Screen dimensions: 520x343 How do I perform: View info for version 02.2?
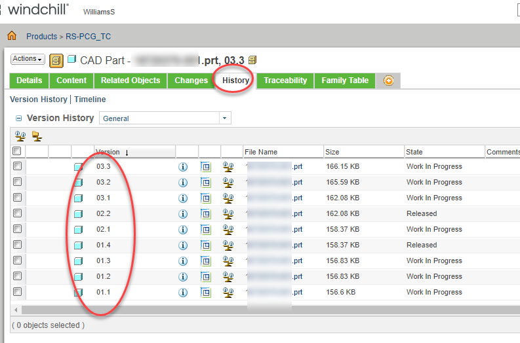click(x=183, y=214)
